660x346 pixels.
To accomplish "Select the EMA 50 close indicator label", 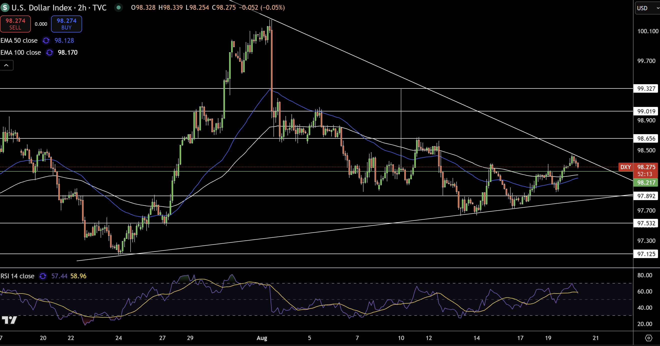I will (19, 40).
